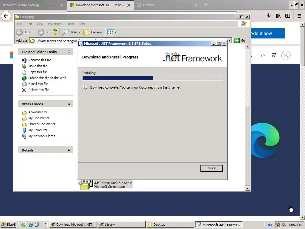Collapse the File and Folder Tasks panel
This screenshot has width=305, height=229.
pyautogui.click(x=69, y=52)
